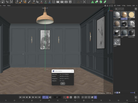Click the green spline deformer icon

pos(105,2)
